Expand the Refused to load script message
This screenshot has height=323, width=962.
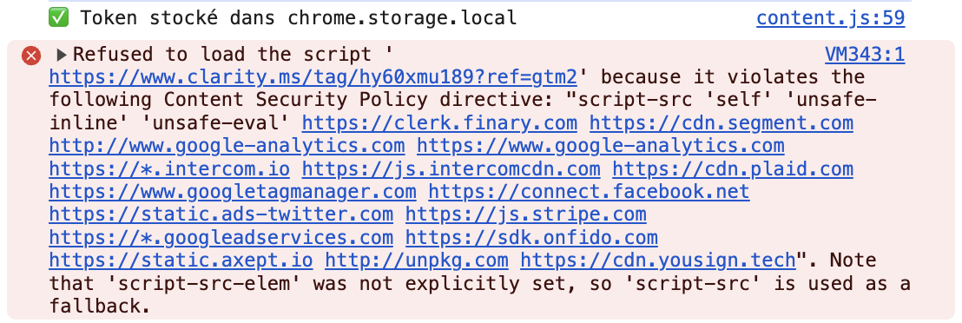[62, 56]
